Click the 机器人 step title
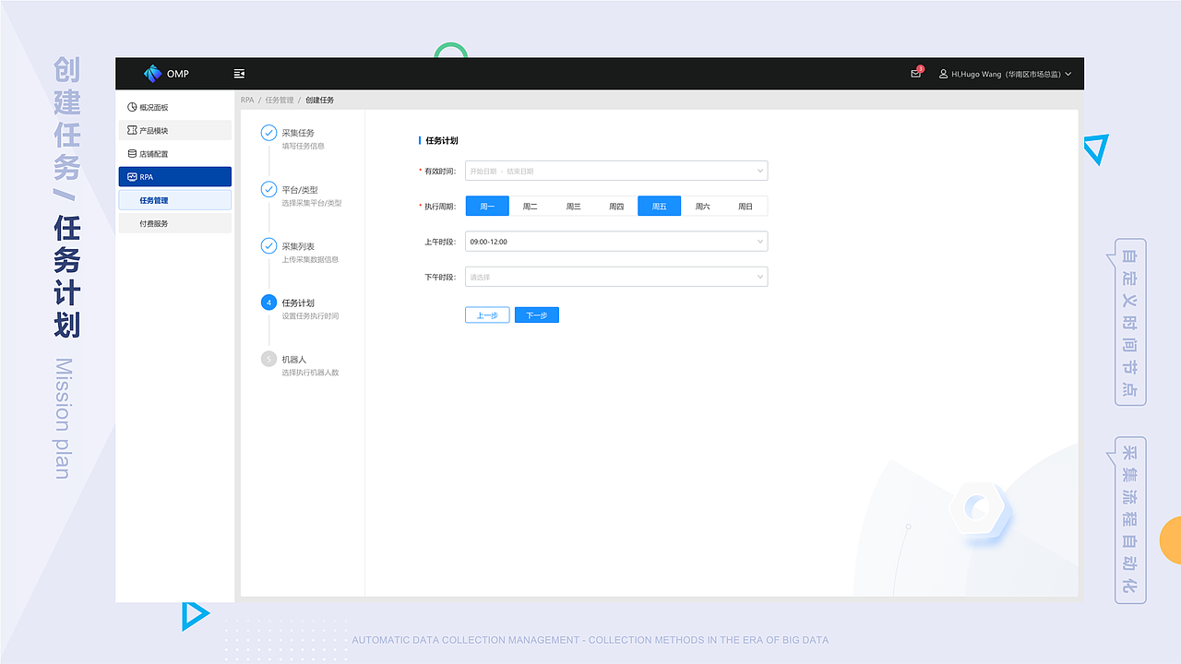This screenshot has width=1181, height=664. pos(294,359)
